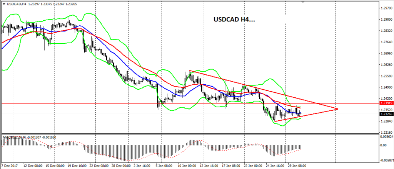The image size is (394, 169).
Task: Click the triangle beside the USDCAD,H4 header
Action: [x=4, y=3]
